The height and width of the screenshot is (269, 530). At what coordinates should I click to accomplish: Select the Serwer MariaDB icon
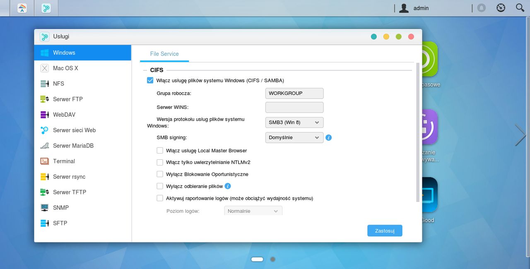(45, 146)
